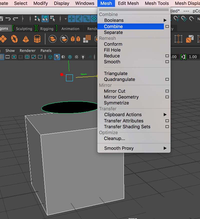Click the field chart crosshair icon

click(27, 57)
